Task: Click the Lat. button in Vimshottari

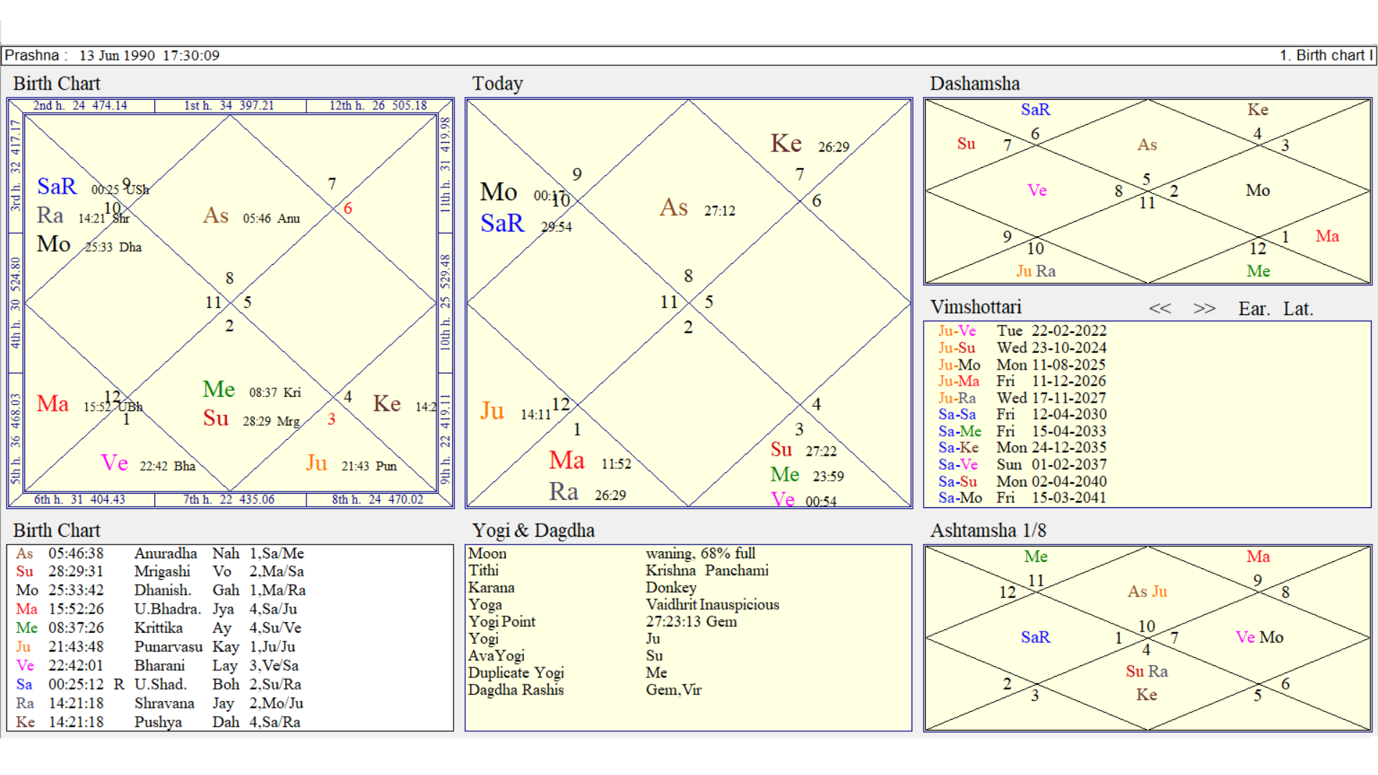Action: (1298, 309)
